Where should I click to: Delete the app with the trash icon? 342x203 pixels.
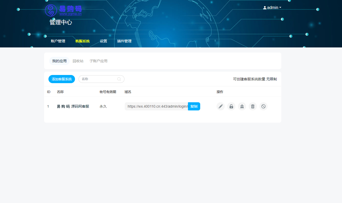[x=253, y=106]
